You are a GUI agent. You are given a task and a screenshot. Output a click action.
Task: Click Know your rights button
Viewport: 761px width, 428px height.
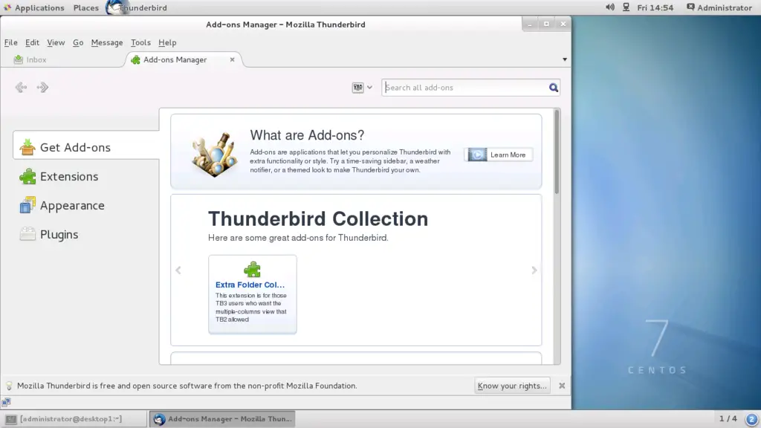(x=512, y=386)
